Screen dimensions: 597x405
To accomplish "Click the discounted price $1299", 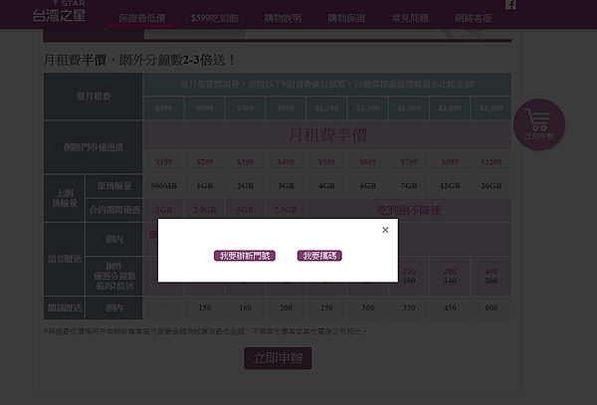I will tap(491, 162).
